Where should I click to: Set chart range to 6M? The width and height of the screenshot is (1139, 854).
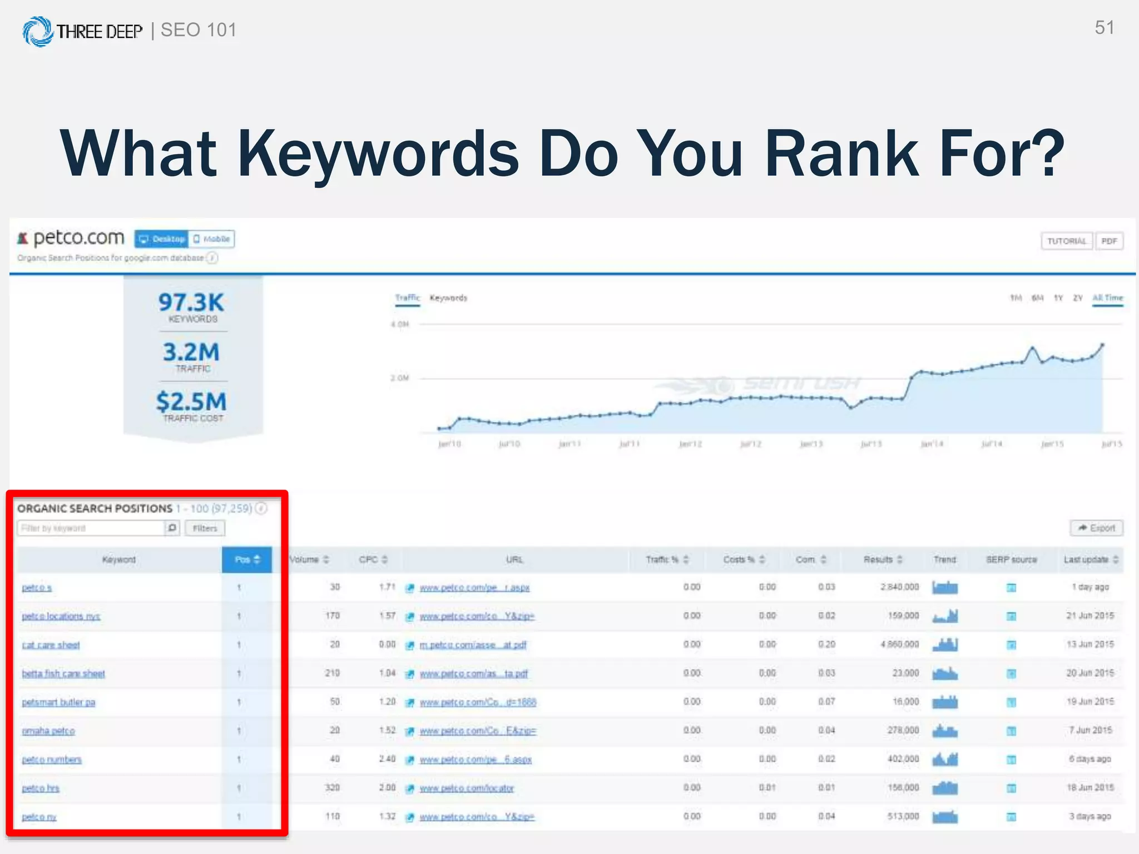1037,298
